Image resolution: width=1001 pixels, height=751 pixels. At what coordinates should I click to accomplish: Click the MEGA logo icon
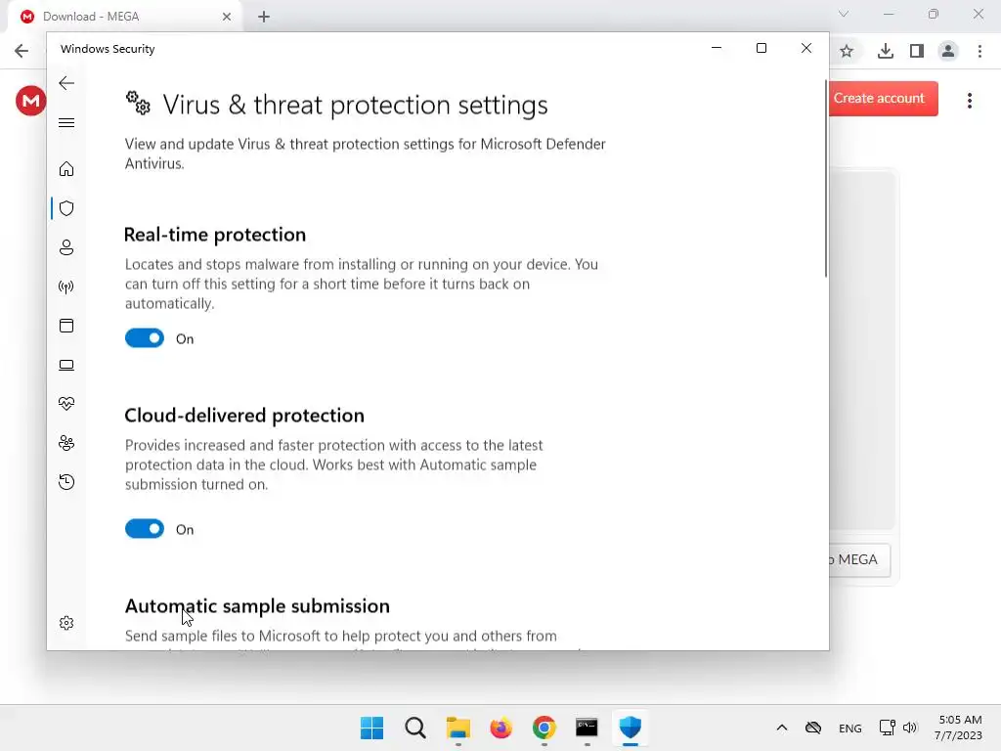[30, 101]
